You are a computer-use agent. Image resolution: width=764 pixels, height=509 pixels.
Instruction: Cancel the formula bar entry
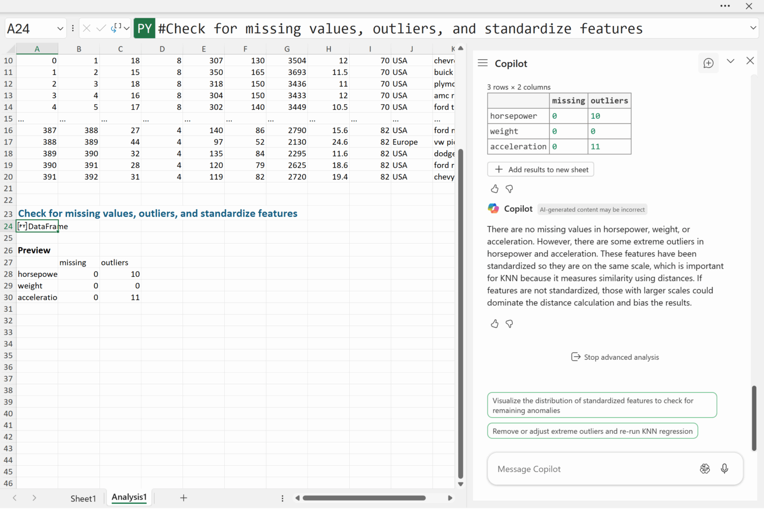87,28
